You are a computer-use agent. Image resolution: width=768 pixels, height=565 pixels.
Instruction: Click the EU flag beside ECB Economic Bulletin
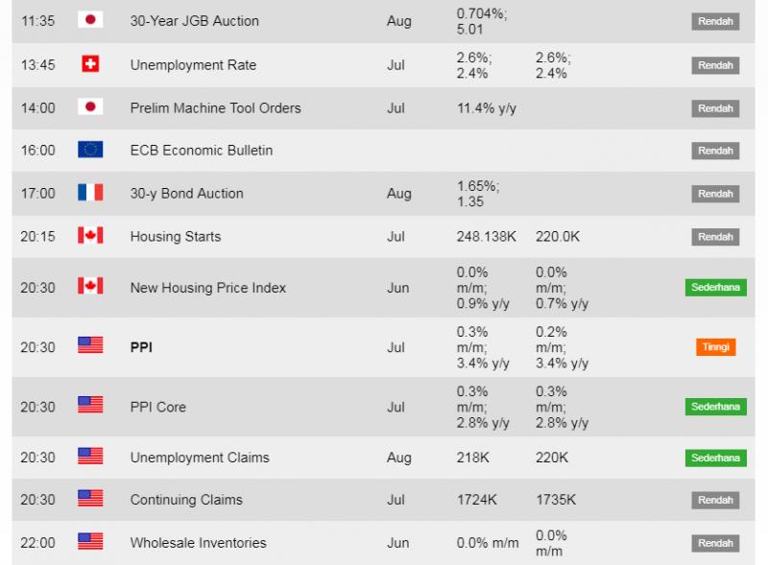pyautogui.click(x=90, y=150)
